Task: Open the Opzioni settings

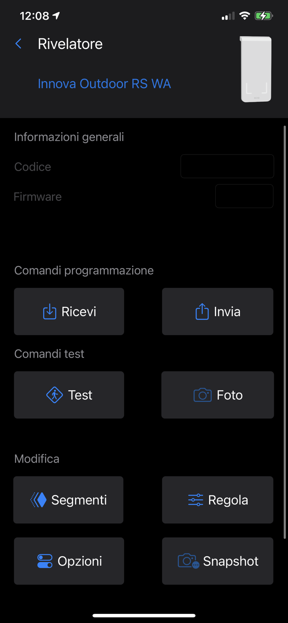Action: tap(69, 561)
